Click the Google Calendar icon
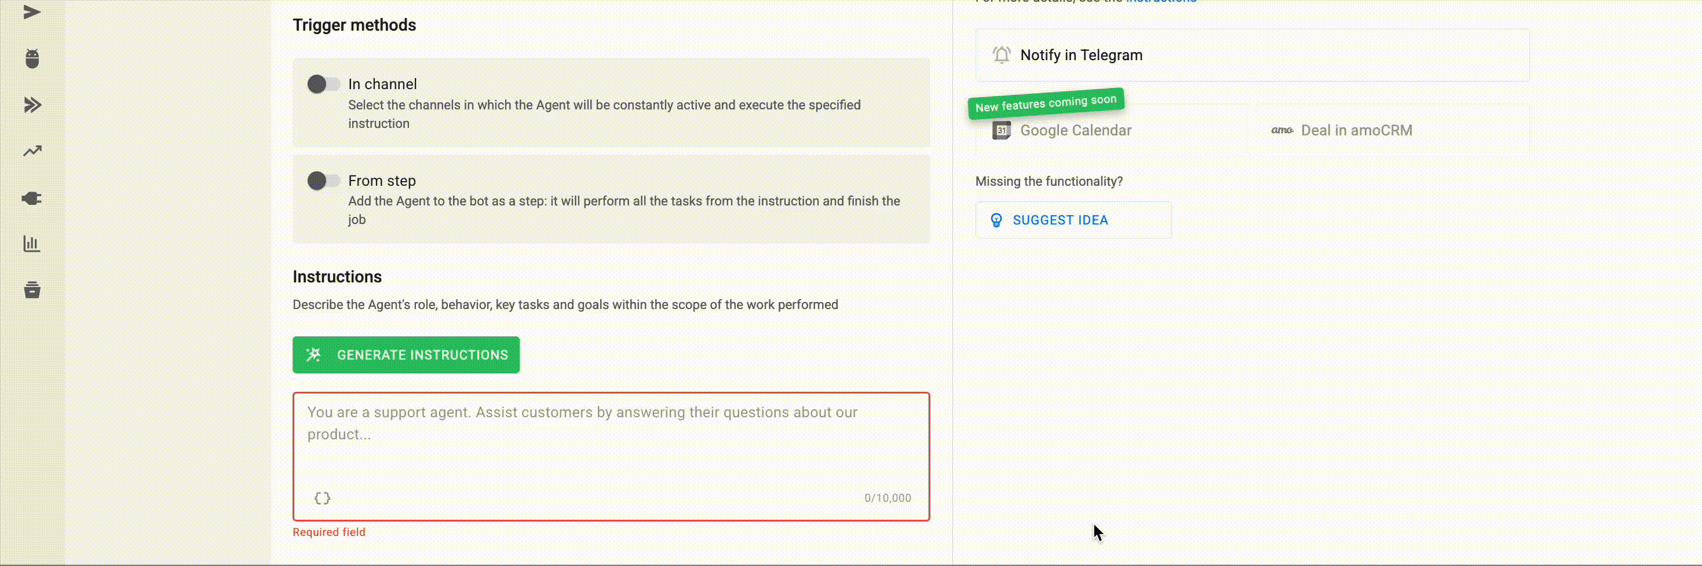 point(1001,131)
